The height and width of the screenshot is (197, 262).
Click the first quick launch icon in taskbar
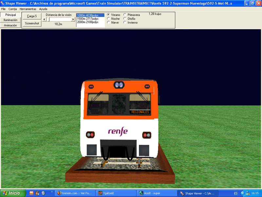32,193
